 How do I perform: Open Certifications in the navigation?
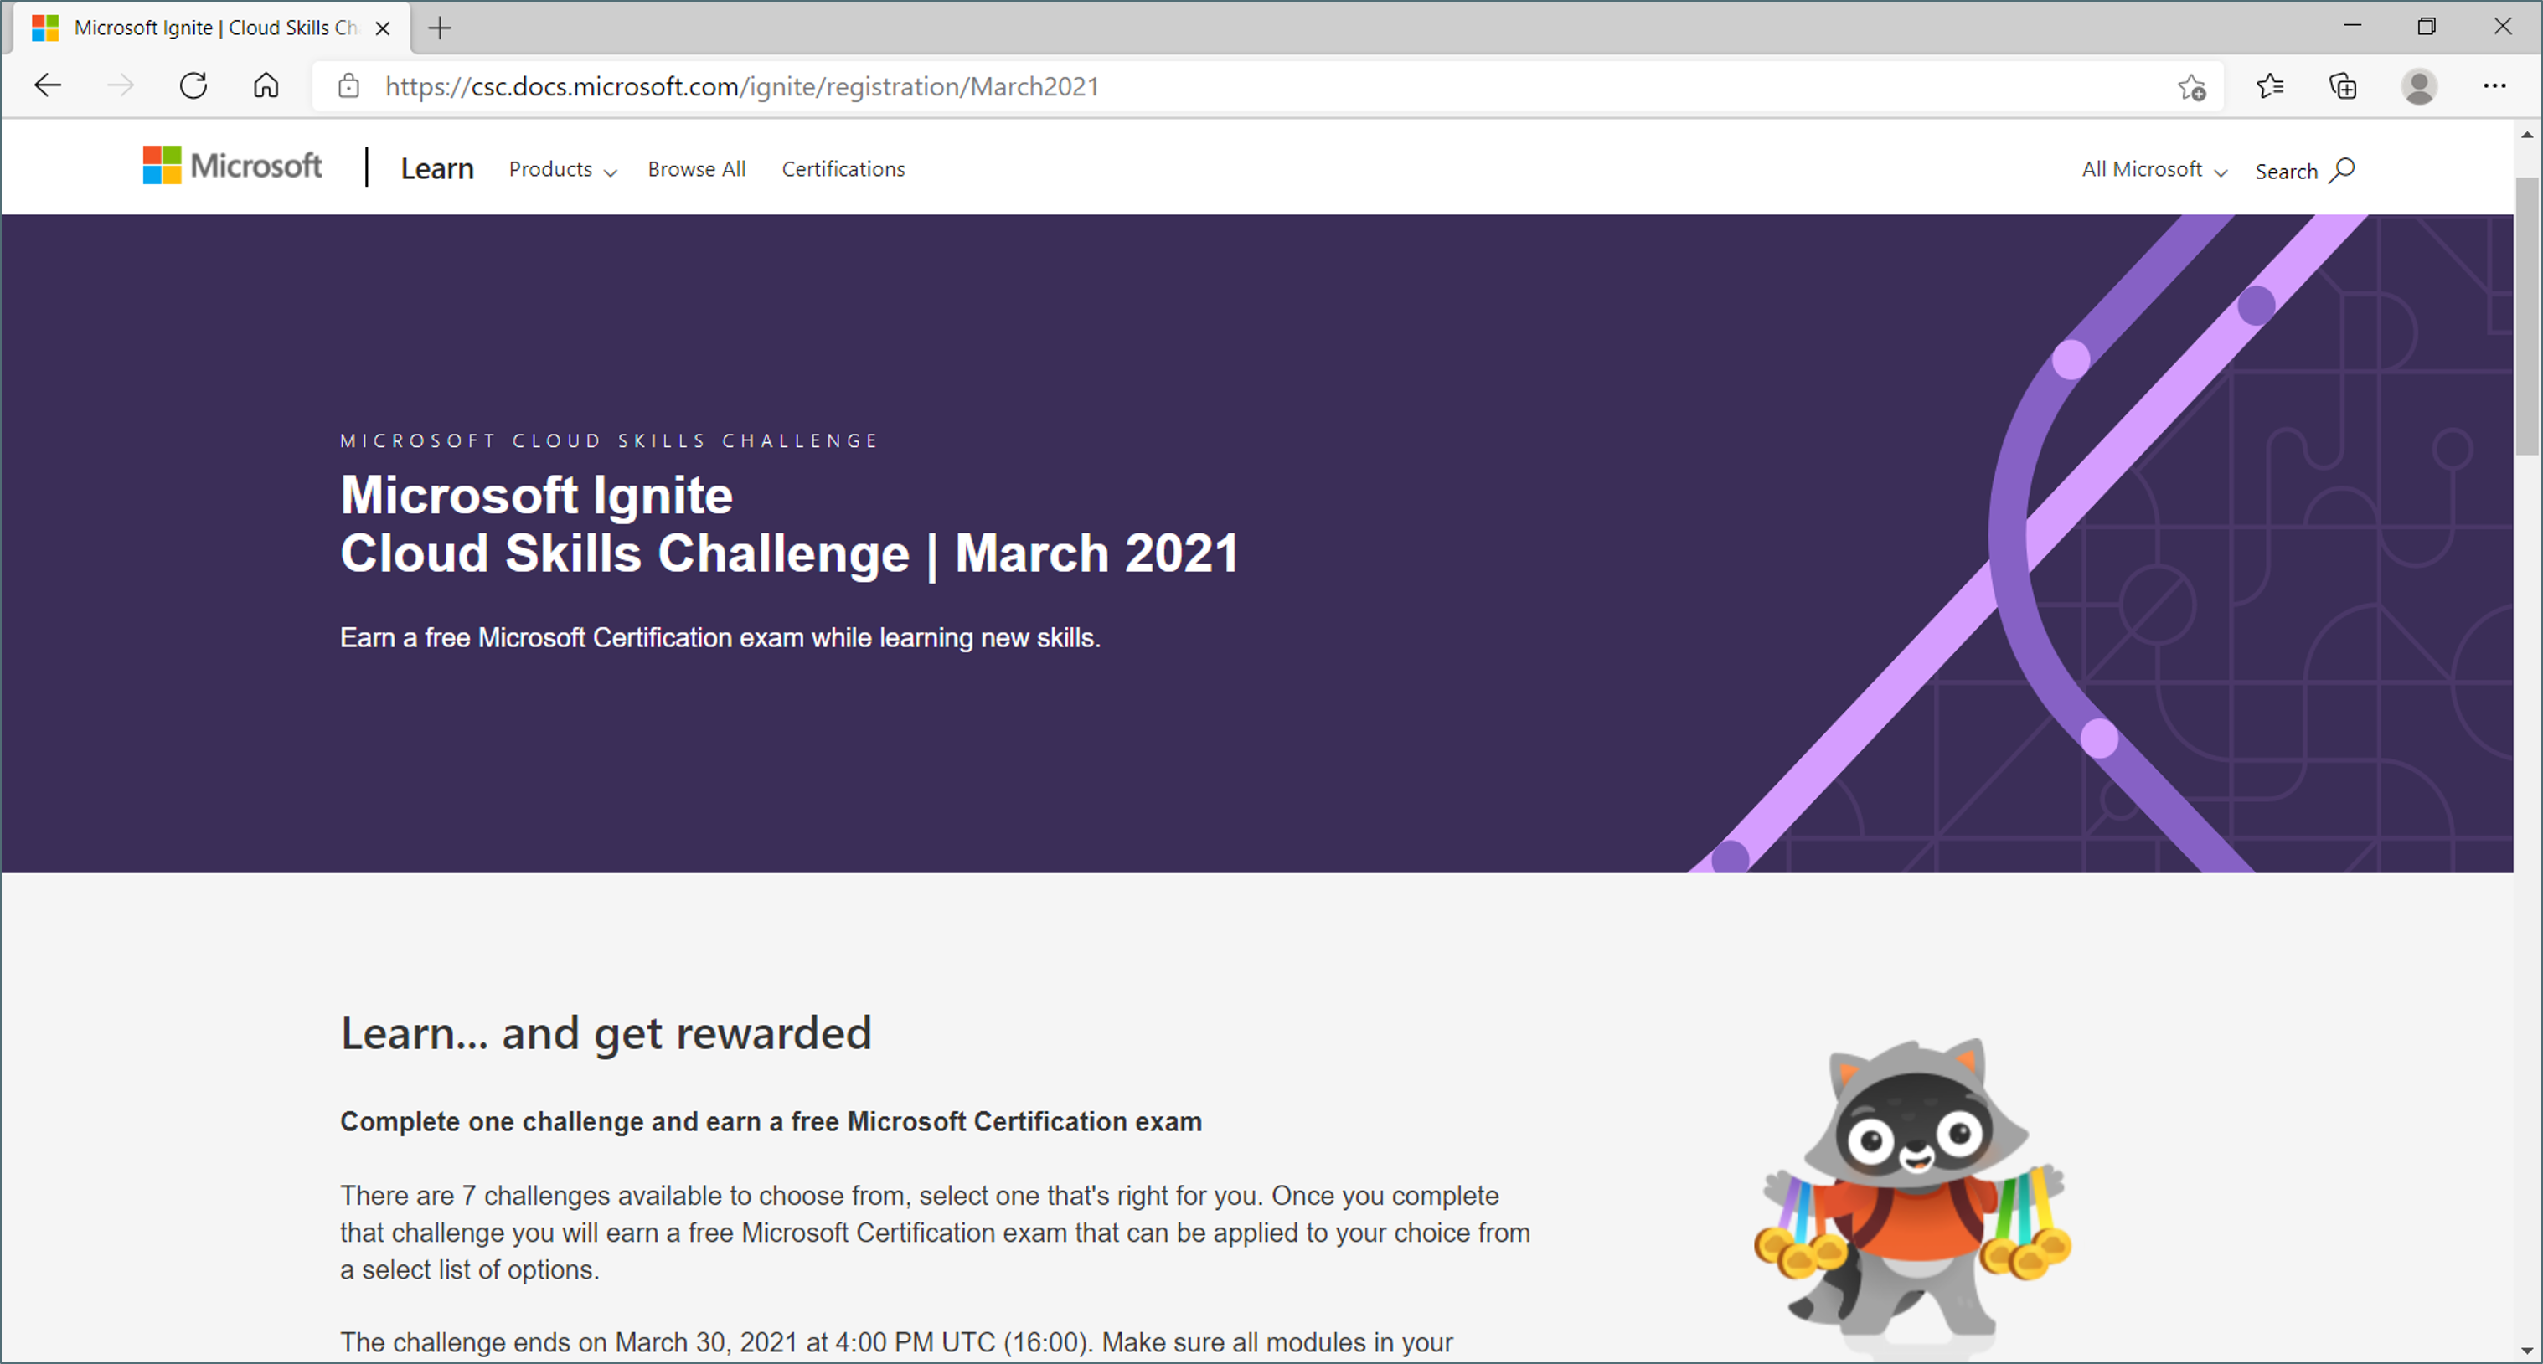(843, 169)
